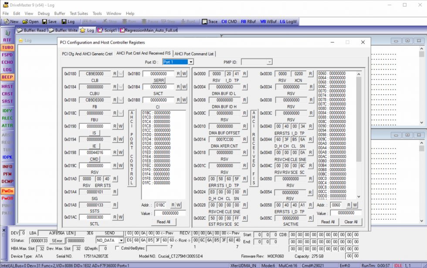Click the Trace toolbar icon
Image resolution: width=427 pixels, height=268 pixels.
point(210,21)
